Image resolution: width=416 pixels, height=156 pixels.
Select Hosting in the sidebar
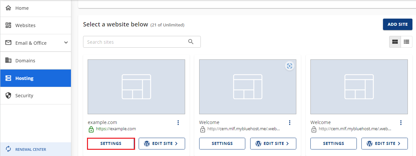(x=35, y=78)
